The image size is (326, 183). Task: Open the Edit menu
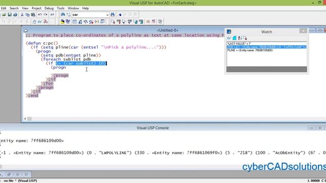pos(4,8)
